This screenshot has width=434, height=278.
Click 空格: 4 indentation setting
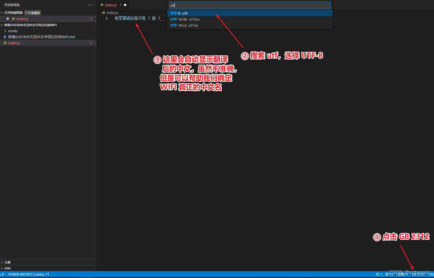[x=402, y=274]
